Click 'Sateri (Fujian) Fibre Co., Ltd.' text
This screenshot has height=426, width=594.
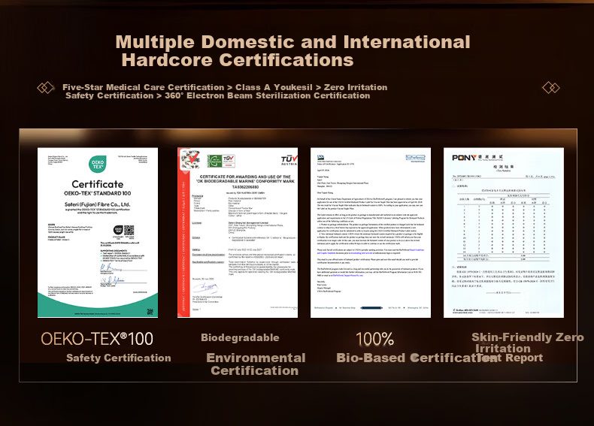click(x=97, y=204)
